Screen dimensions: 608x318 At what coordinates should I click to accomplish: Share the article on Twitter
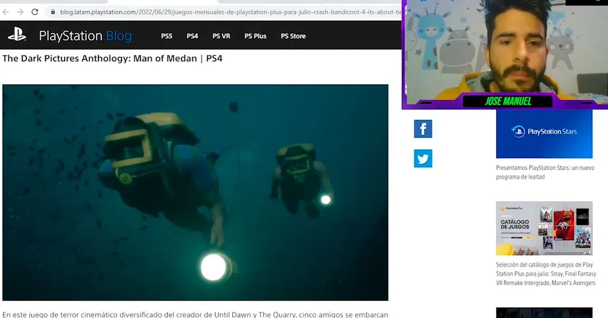click(423, 158)
